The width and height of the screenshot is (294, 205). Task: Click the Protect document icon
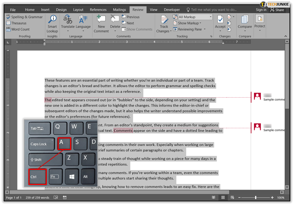(x=260, y=19)
